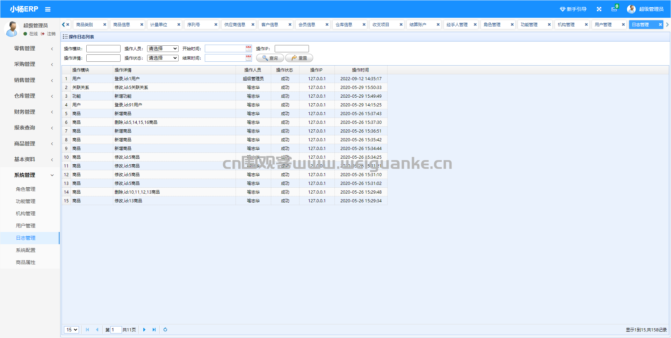Click the 查询 search button

270,58
